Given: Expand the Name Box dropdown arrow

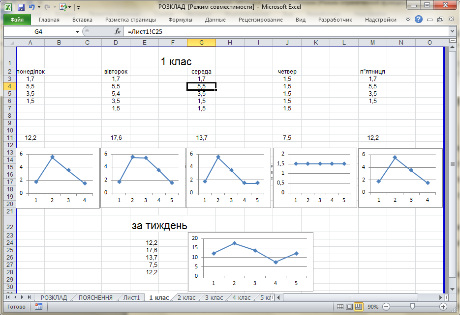Looking at the screenshot, I should [x=77, y=31].
